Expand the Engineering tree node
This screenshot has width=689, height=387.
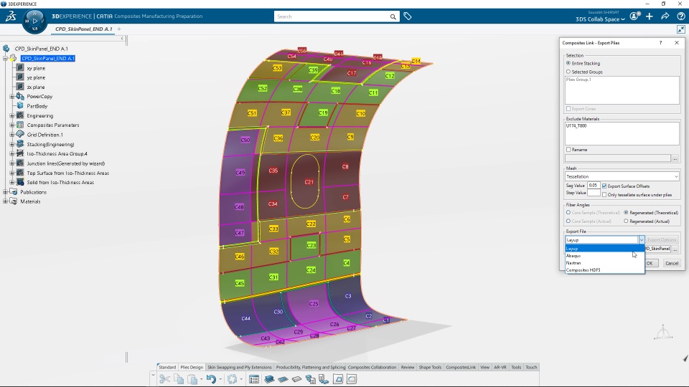click(12, 116)
